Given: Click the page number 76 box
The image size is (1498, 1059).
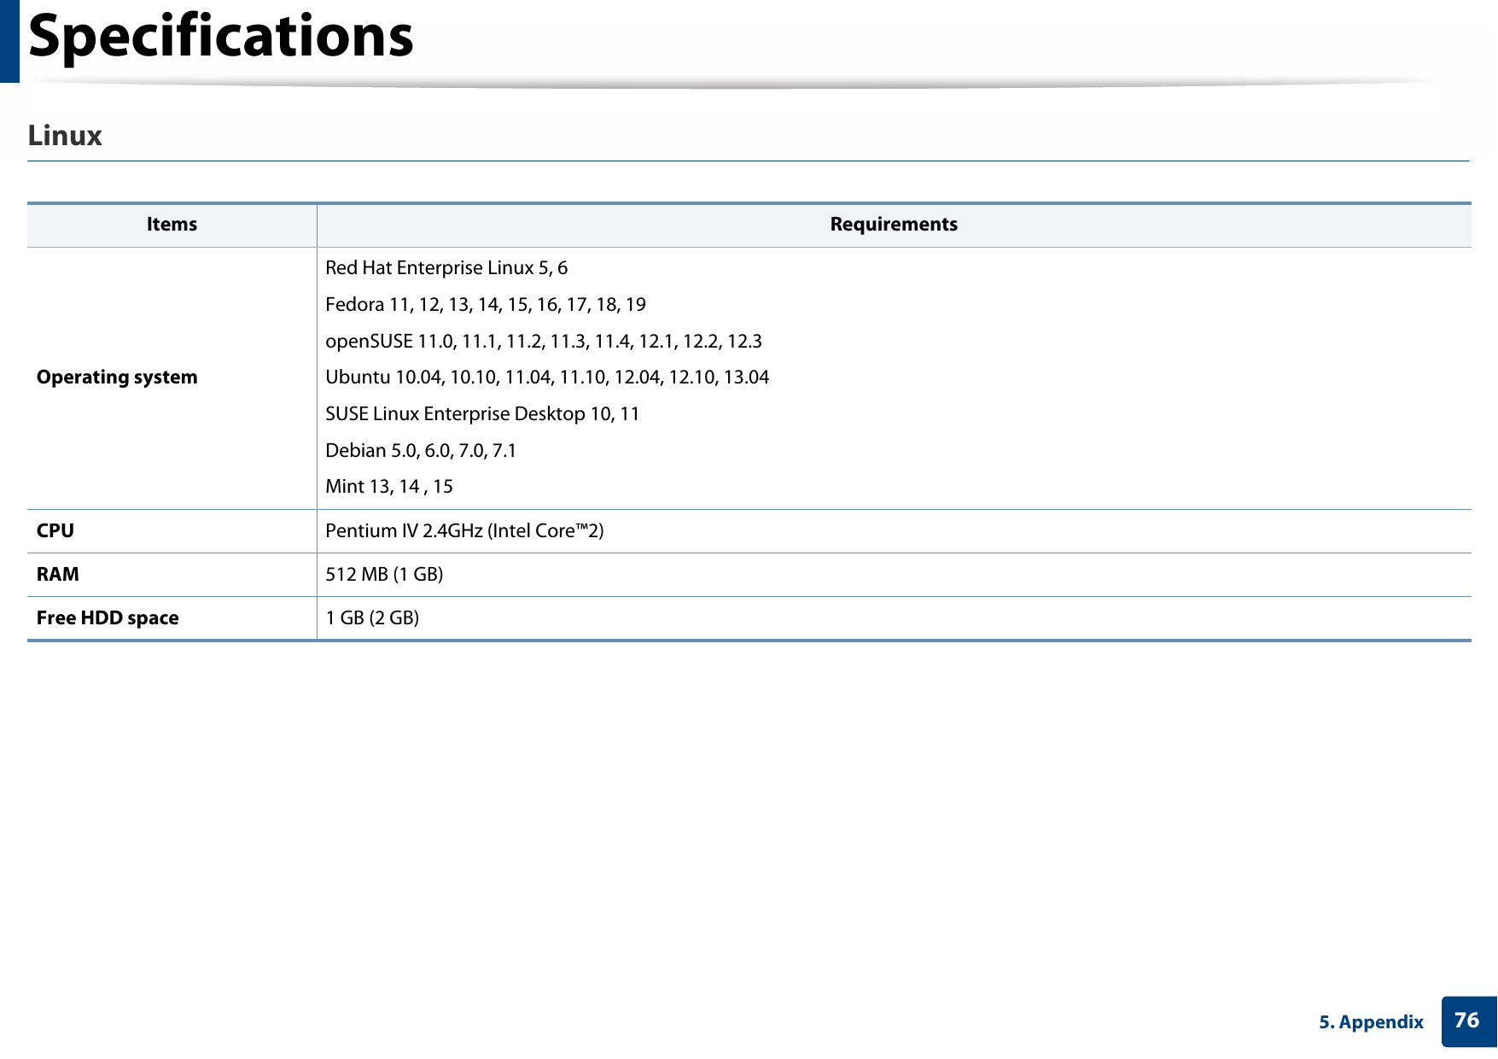Looking at the screenshot, I should coord(1469,1021).
